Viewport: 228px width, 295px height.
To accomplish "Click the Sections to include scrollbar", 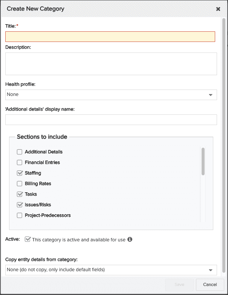I will point(203,161).
